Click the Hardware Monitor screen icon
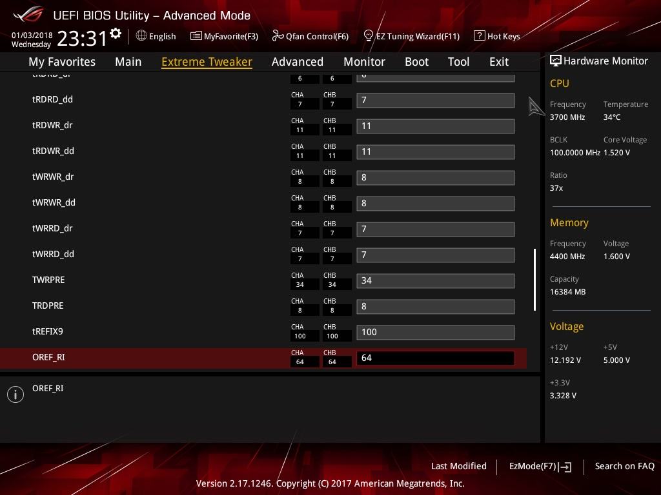 (556, 61)
